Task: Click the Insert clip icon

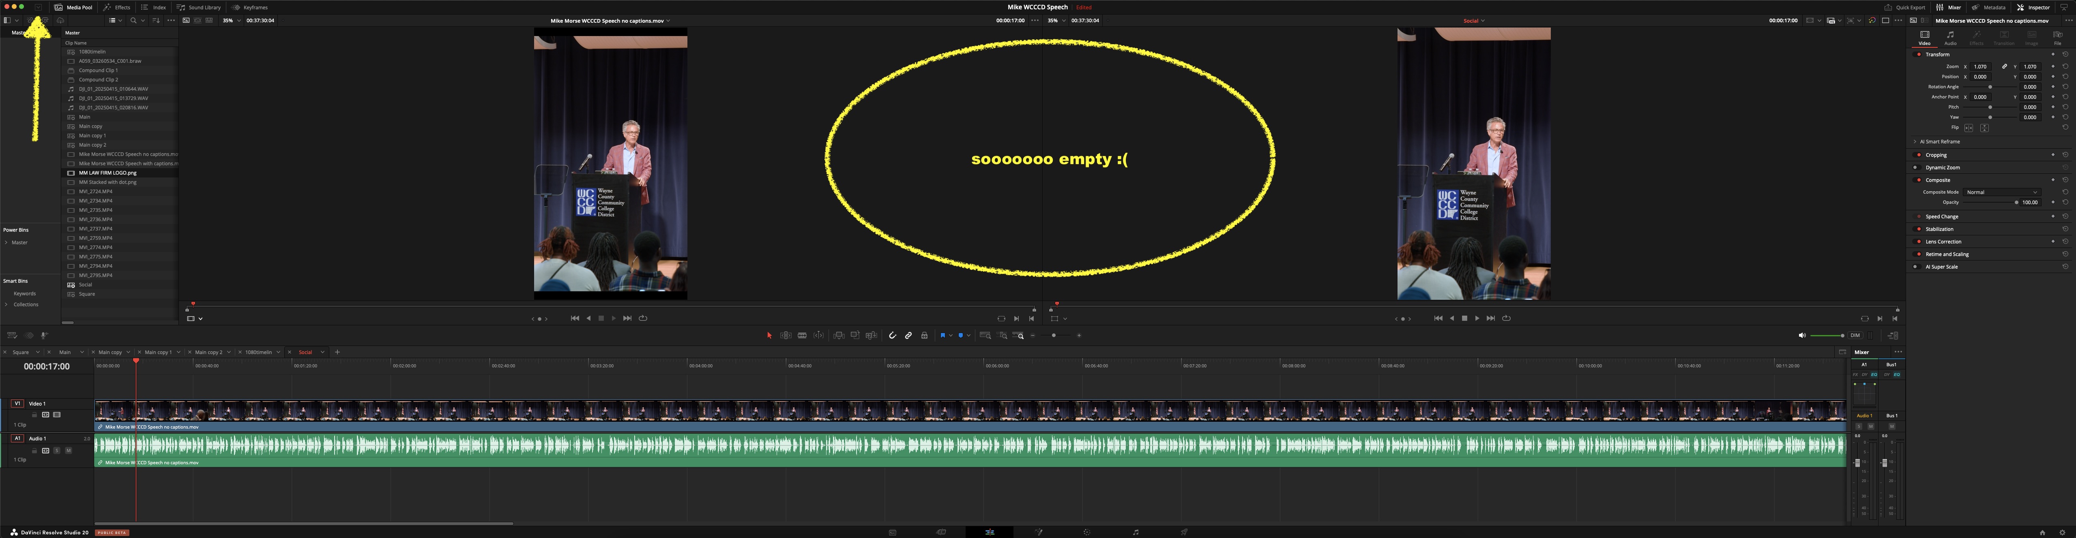Action: pos(839,336)
